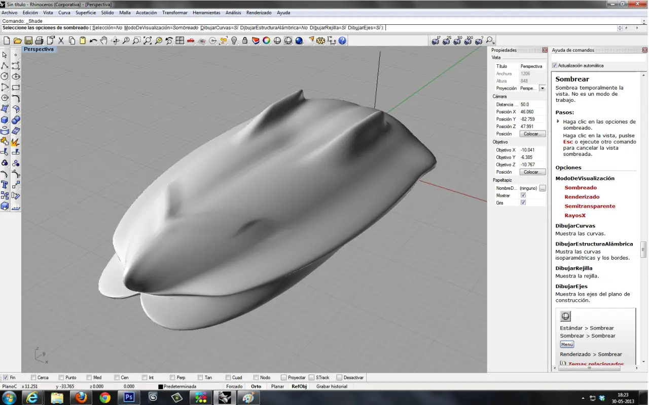
Task: Click the Pan hand tool icon
Action: [x=104, y=40]
